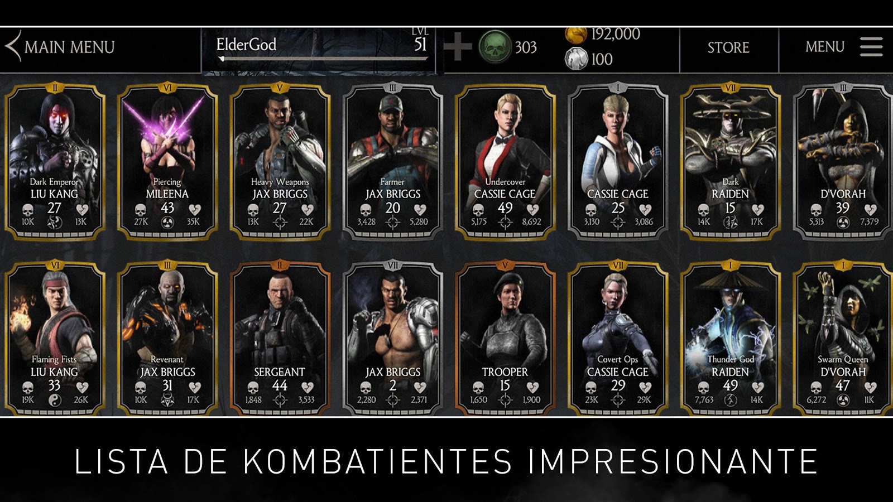
Task: Click the silver alliance points icon
Action: (576, 58)
